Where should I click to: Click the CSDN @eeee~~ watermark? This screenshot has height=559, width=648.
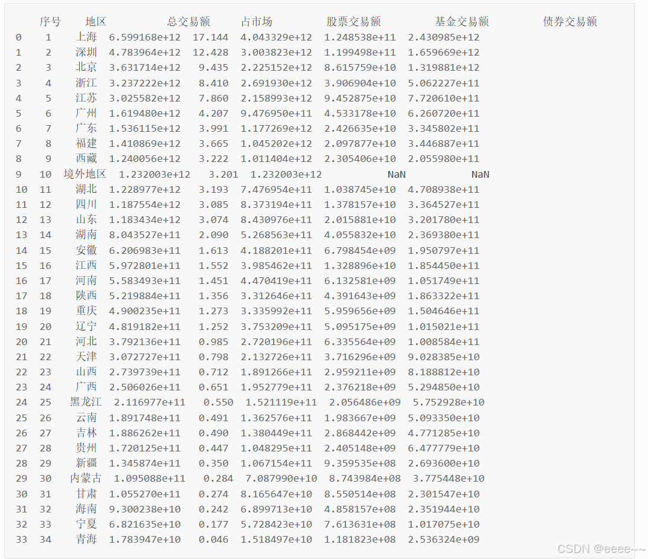click(600, 549)
